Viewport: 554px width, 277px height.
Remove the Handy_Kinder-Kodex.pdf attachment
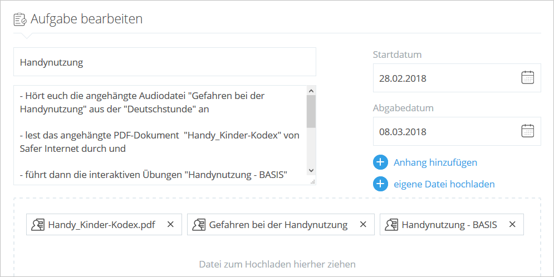pos(170,224)
